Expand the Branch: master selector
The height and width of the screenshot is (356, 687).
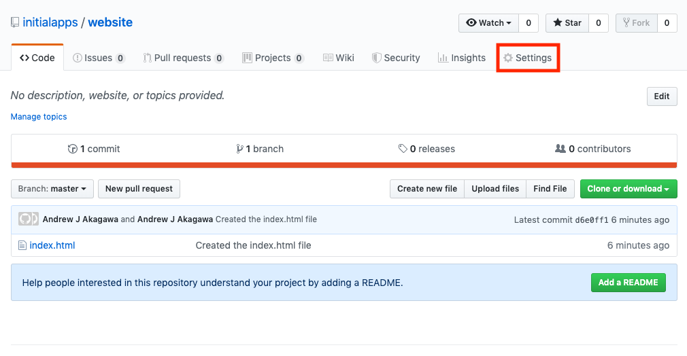(x=52, y=189)
